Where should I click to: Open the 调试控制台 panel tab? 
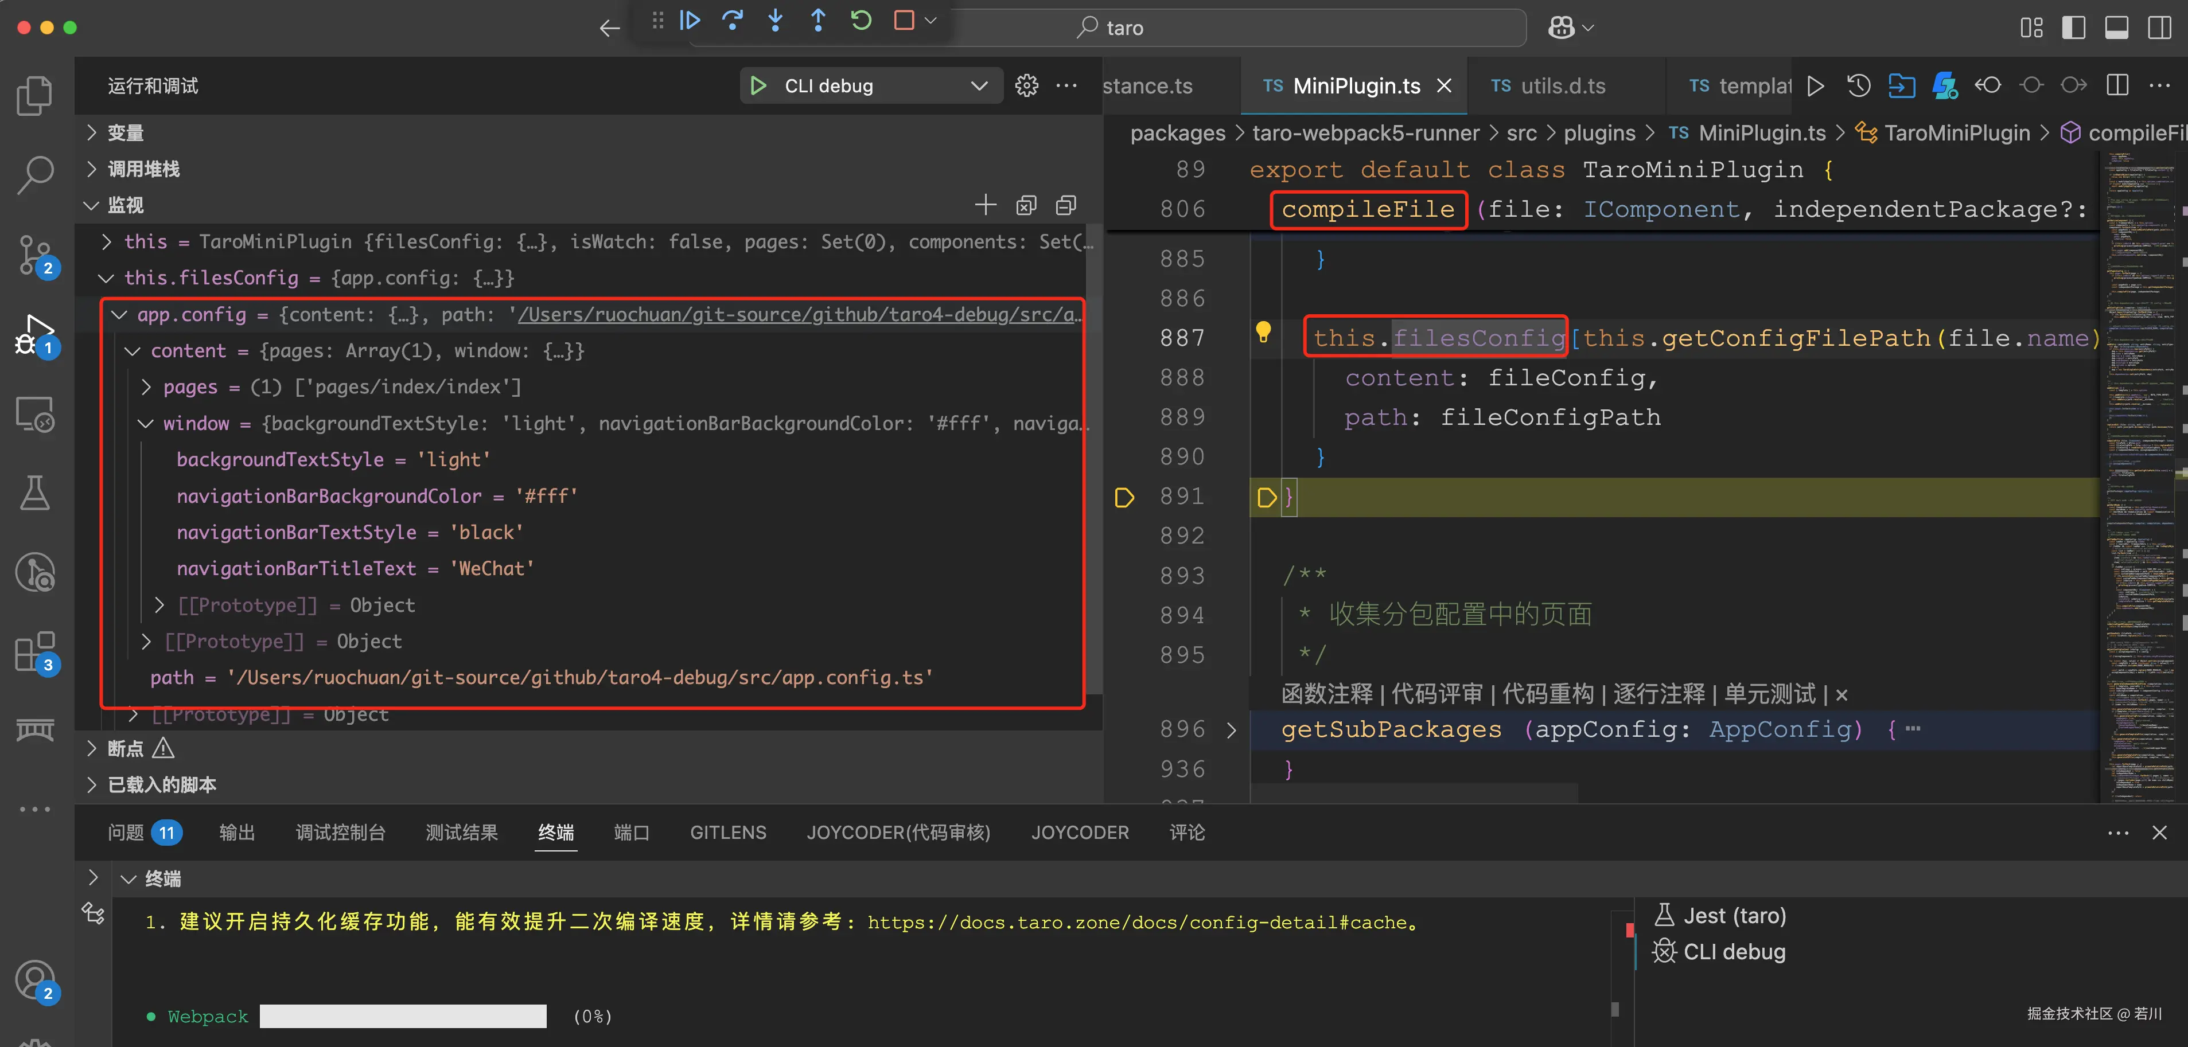coord(340,832)
